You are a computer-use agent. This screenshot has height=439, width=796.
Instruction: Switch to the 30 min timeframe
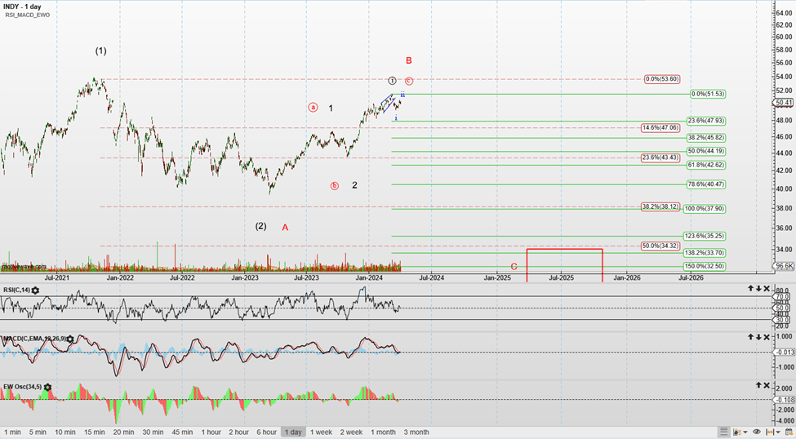[x=153, y=432]
